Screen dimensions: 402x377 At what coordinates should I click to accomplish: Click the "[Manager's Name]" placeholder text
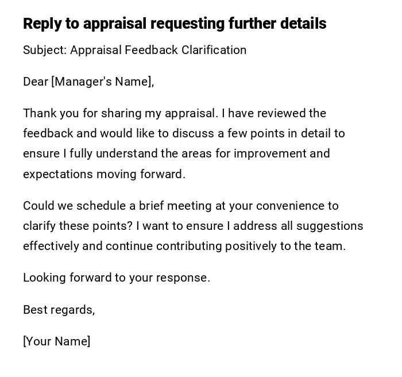(102, 82)
